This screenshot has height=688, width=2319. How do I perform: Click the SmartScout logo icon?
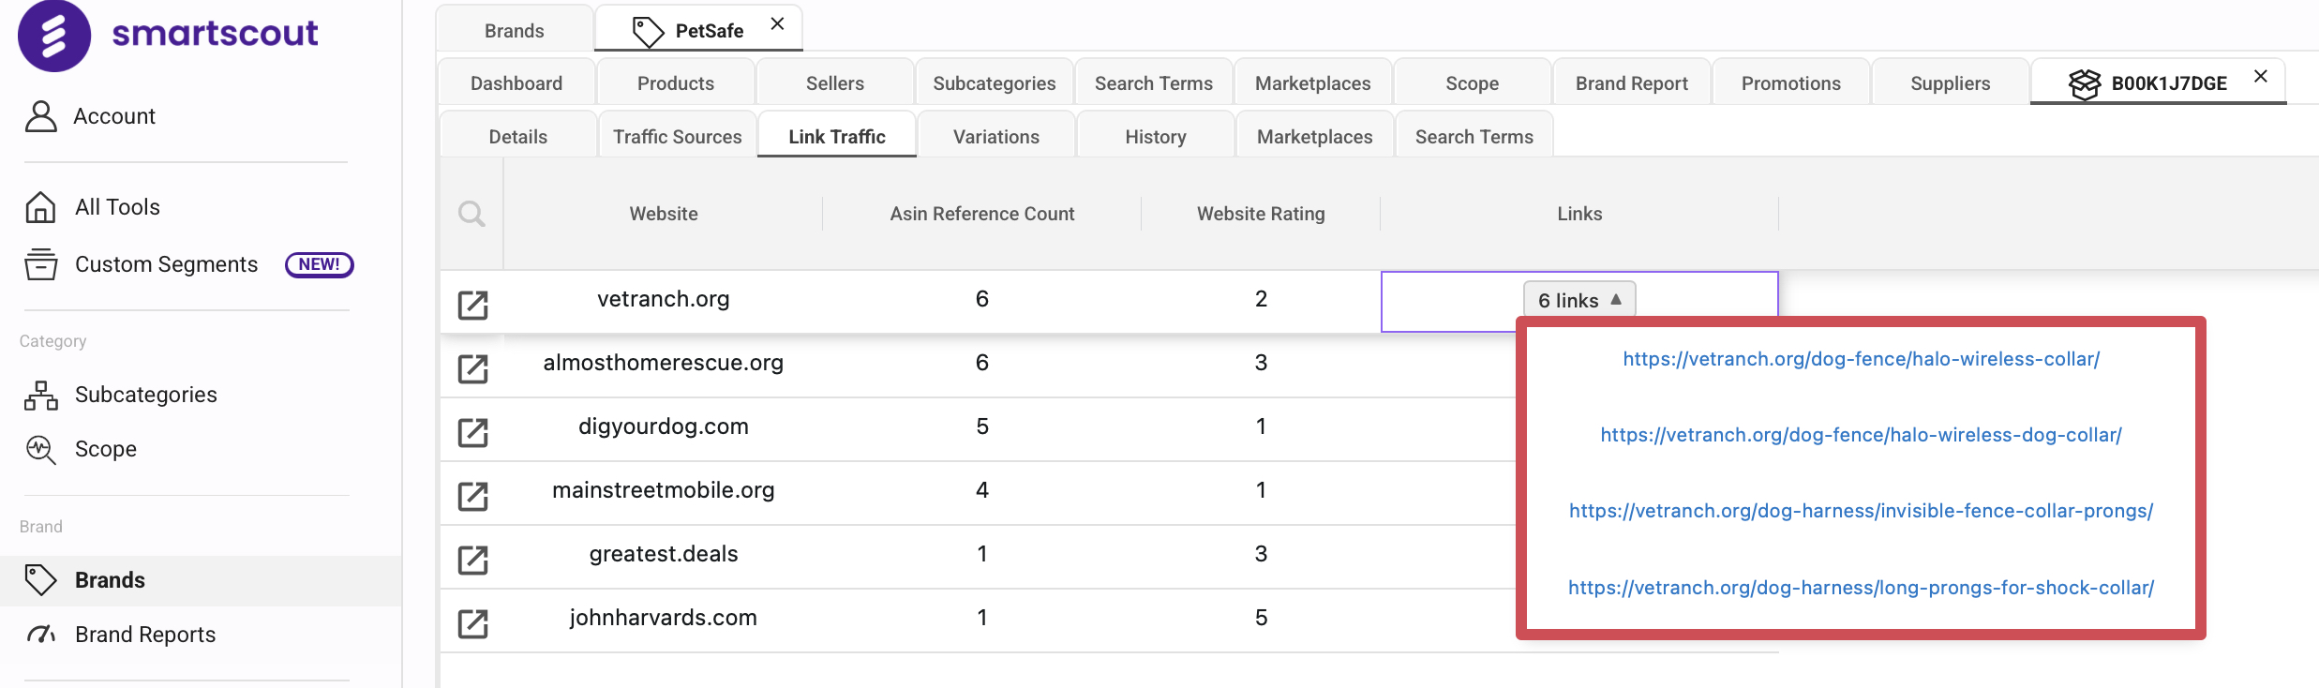click(x=54, y=36)
